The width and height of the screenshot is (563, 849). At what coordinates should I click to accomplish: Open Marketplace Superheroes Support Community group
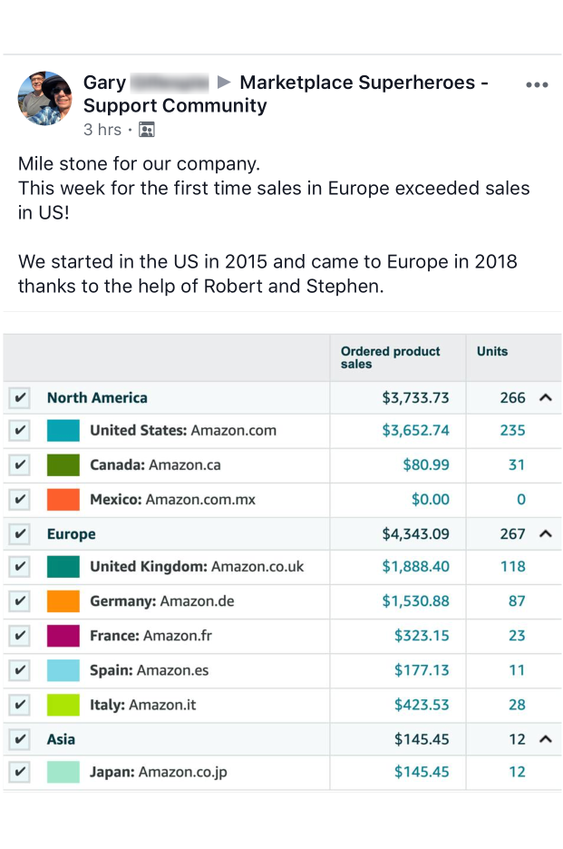[x=286, y=93]
